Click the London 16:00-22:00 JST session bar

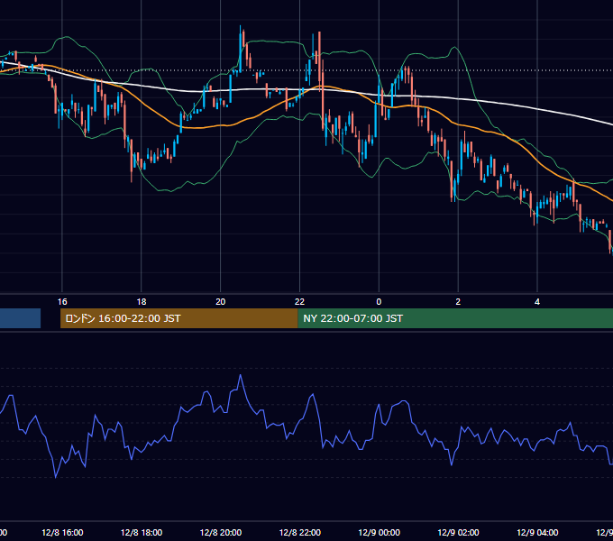[179, 318]
